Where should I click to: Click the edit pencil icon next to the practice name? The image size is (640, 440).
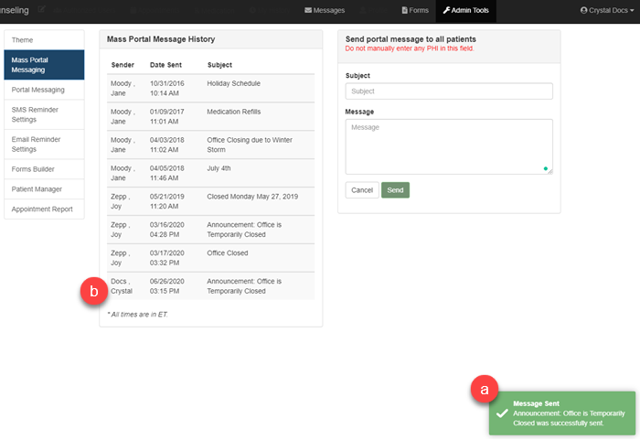[41, 9]
